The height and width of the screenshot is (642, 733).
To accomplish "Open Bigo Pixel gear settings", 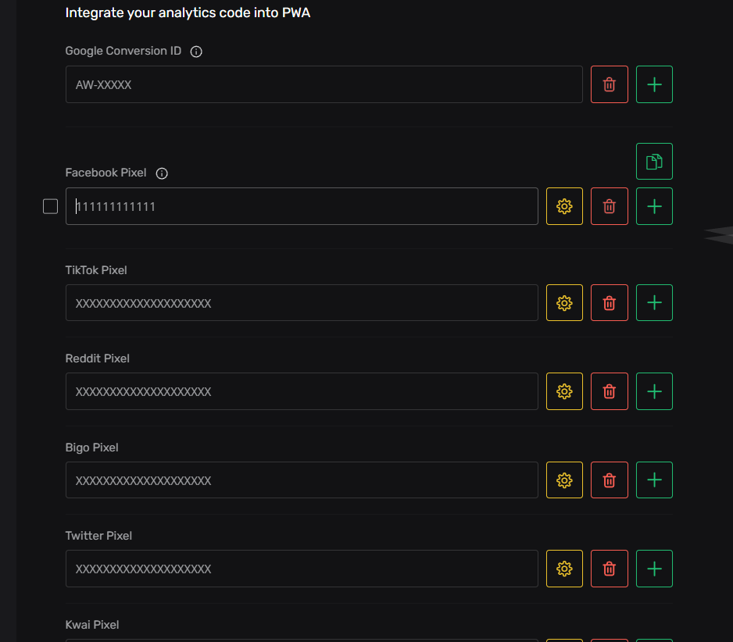I will click(x=564, y=480).
